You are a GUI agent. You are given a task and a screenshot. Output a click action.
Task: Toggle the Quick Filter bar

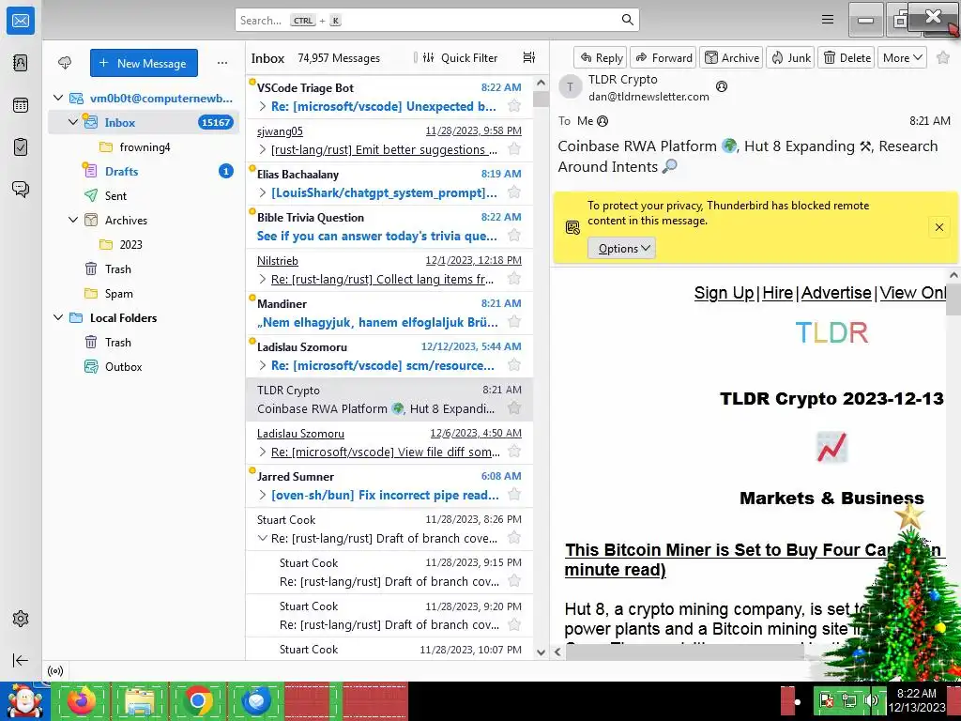(460, 57)
